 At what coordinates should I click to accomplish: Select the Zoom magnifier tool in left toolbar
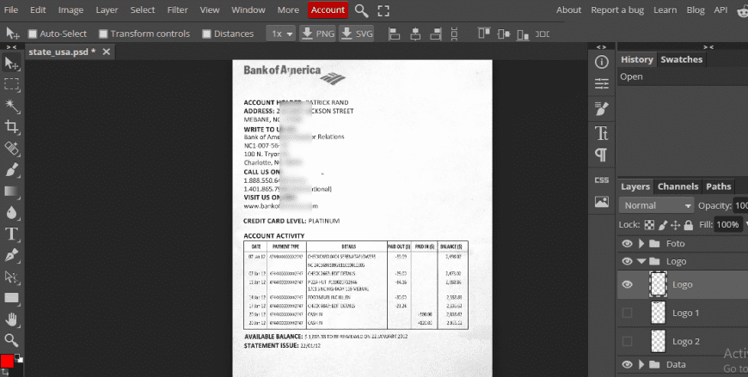pyautogui.click(x=11, y=340)
